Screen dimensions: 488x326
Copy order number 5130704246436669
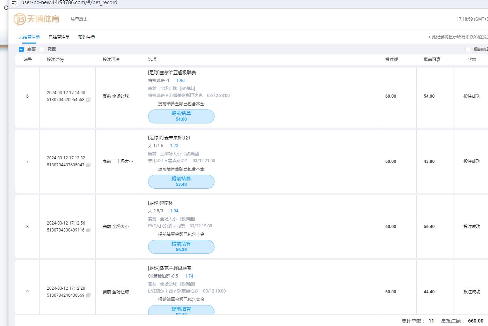point(88,295)
